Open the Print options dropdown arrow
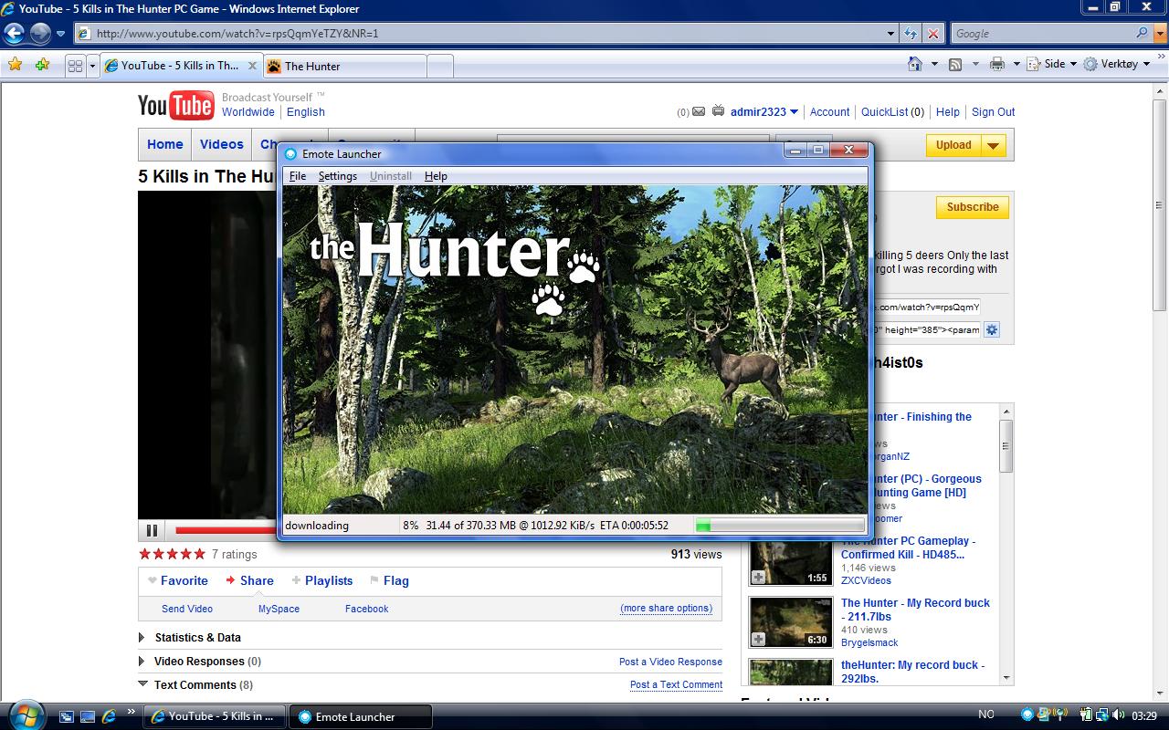 click(1016, 64)
